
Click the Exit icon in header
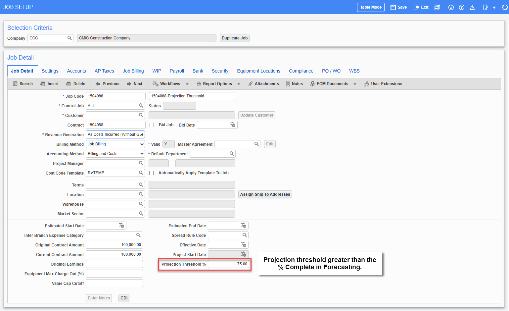416,7
